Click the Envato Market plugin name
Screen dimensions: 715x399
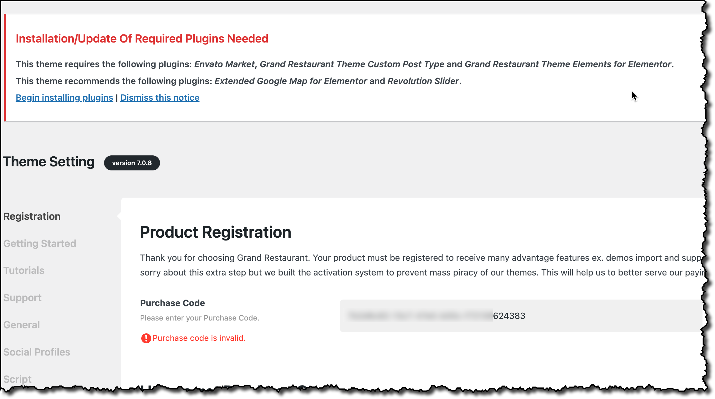224,64
